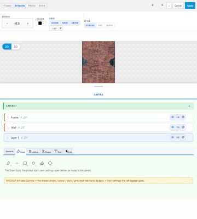Collapse the LAYERS section header
This screenshot has width=197, height=219.
pos(11,106)
